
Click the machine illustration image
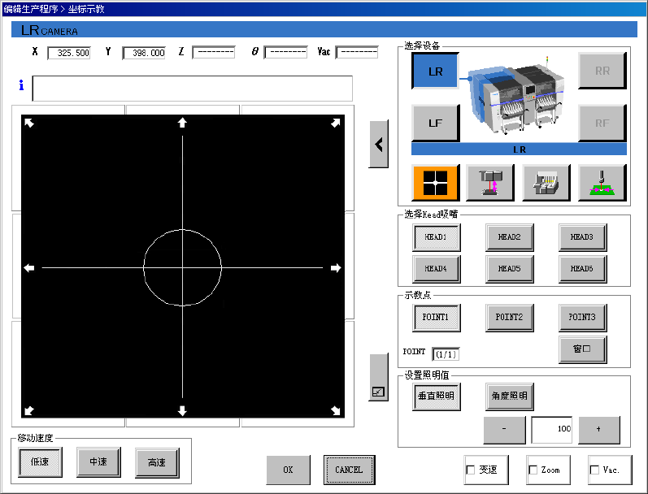(x=516, y=97)
